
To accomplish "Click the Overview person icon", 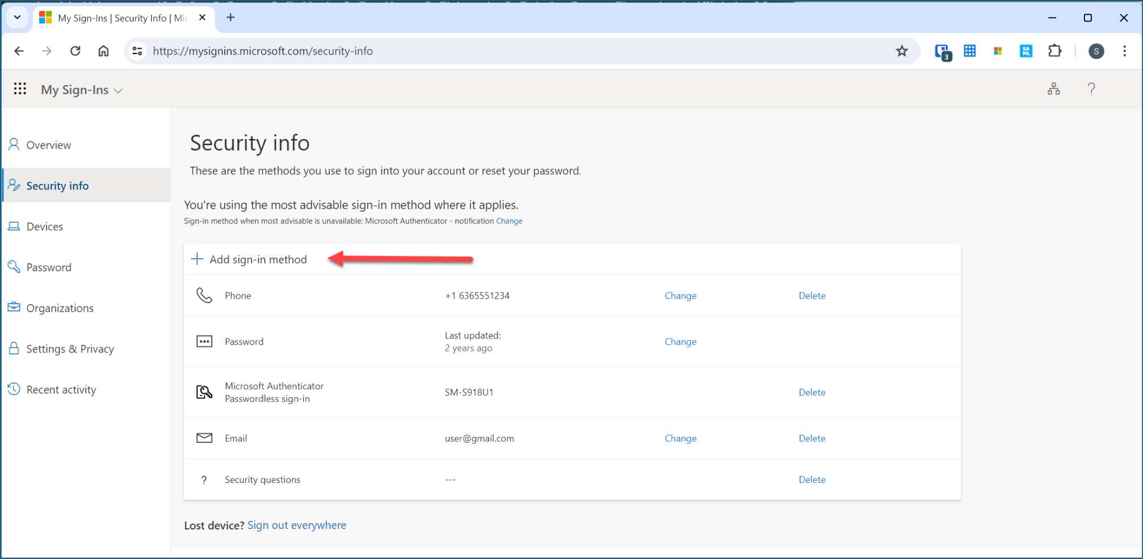I will click(14, 144).
